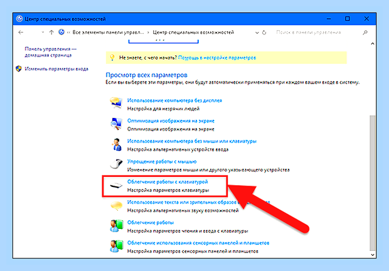
Task: Click the Ease of Access address bar icon
Action: 61,32
